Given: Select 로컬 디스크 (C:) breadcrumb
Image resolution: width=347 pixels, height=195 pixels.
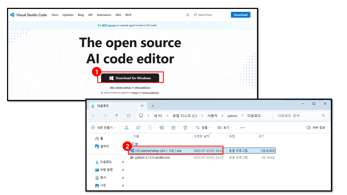Looking at the screenshot, I should (x=185, y=116).
